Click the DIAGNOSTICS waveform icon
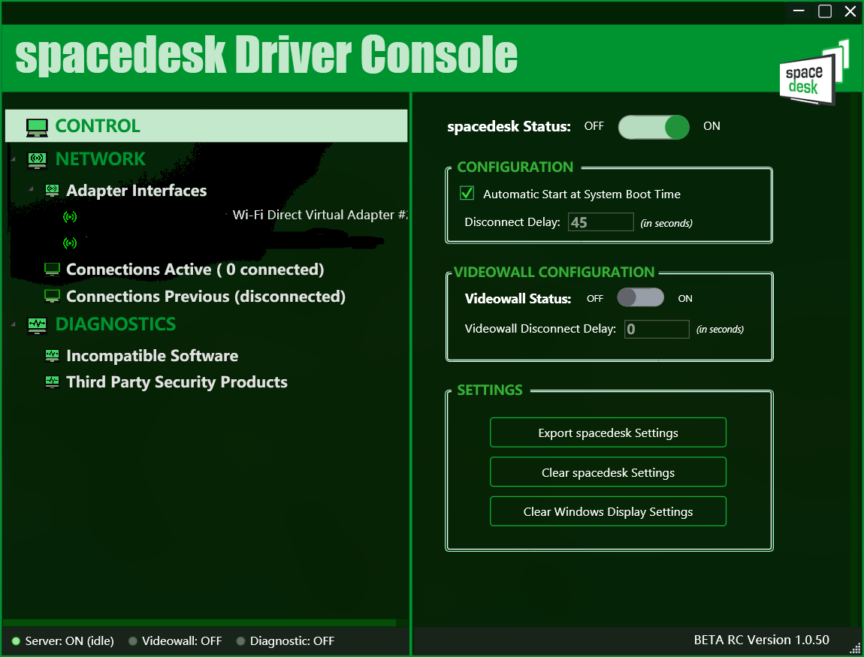 coord(37,324)
